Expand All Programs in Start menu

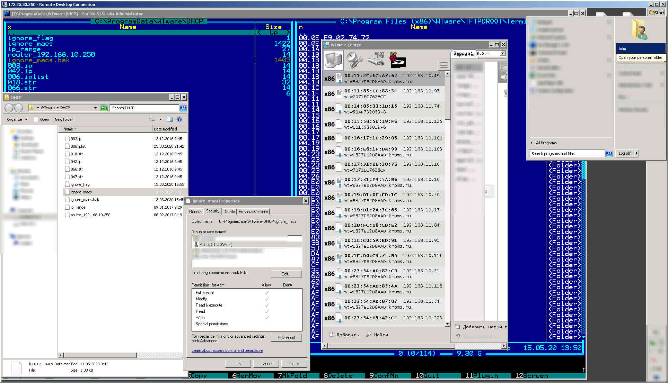tap(546, 143)
